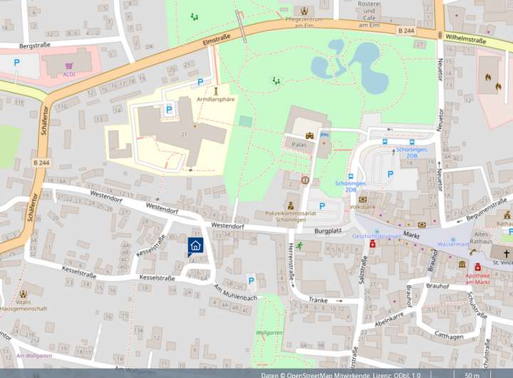Select the Vitalis Hausgemeinschaft icon

tap(24, 293)
